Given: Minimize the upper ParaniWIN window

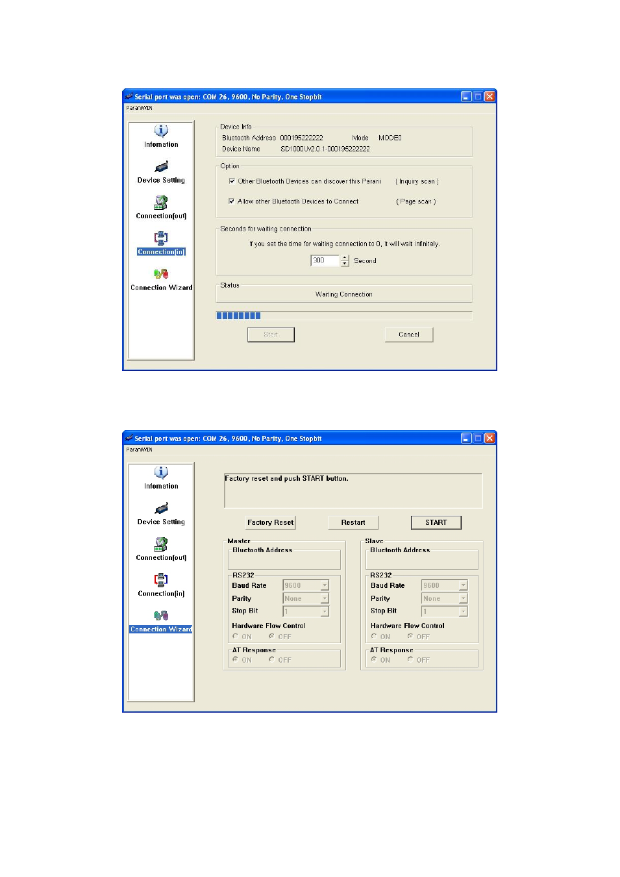Looking at the screenshot, I should coord(466,97).
